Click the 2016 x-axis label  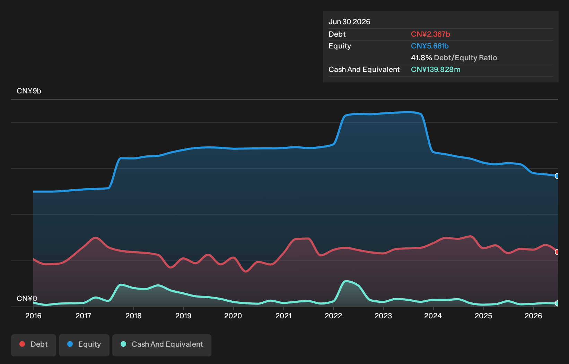click(33, 316)
